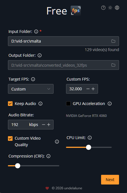Click the GPU Acceleration label
Image resolution: width=127 pixels, height=193 pixels.
point(89,104)
